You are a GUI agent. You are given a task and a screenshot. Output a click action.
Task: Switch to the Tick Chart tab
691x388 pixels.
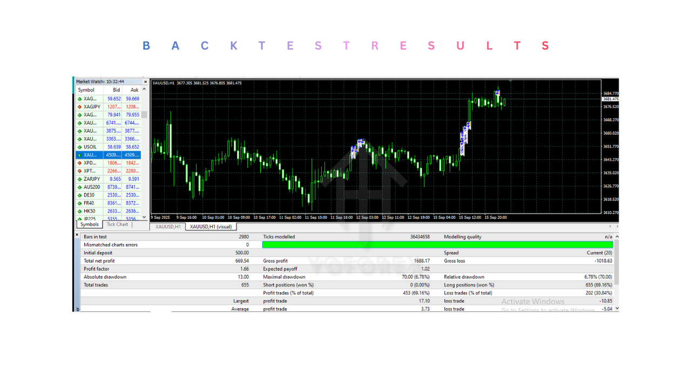pyautogui.click(x=117, y=224)
